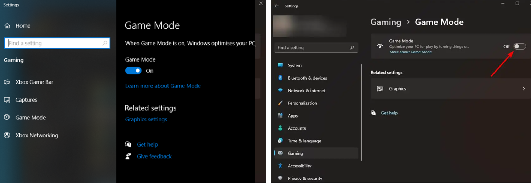Screen dimensions: 531x183
Task: Click the magnifier icon in Windows 10 search box
Action: (x=105, y=43)
